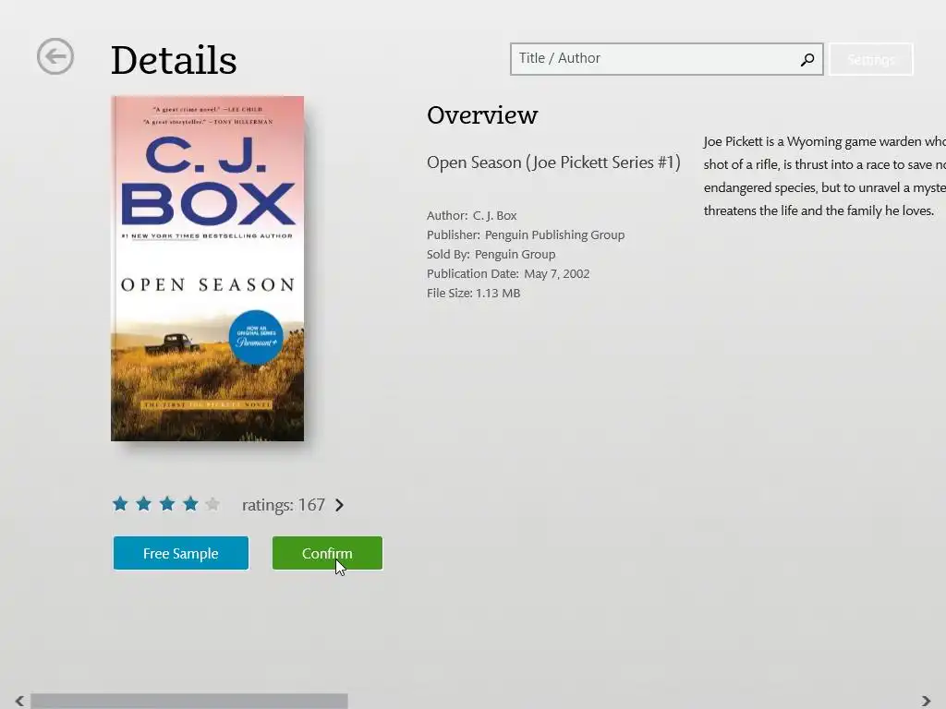Select the "ratings: 167" text
Screen dimensions: 946x709
283,505
